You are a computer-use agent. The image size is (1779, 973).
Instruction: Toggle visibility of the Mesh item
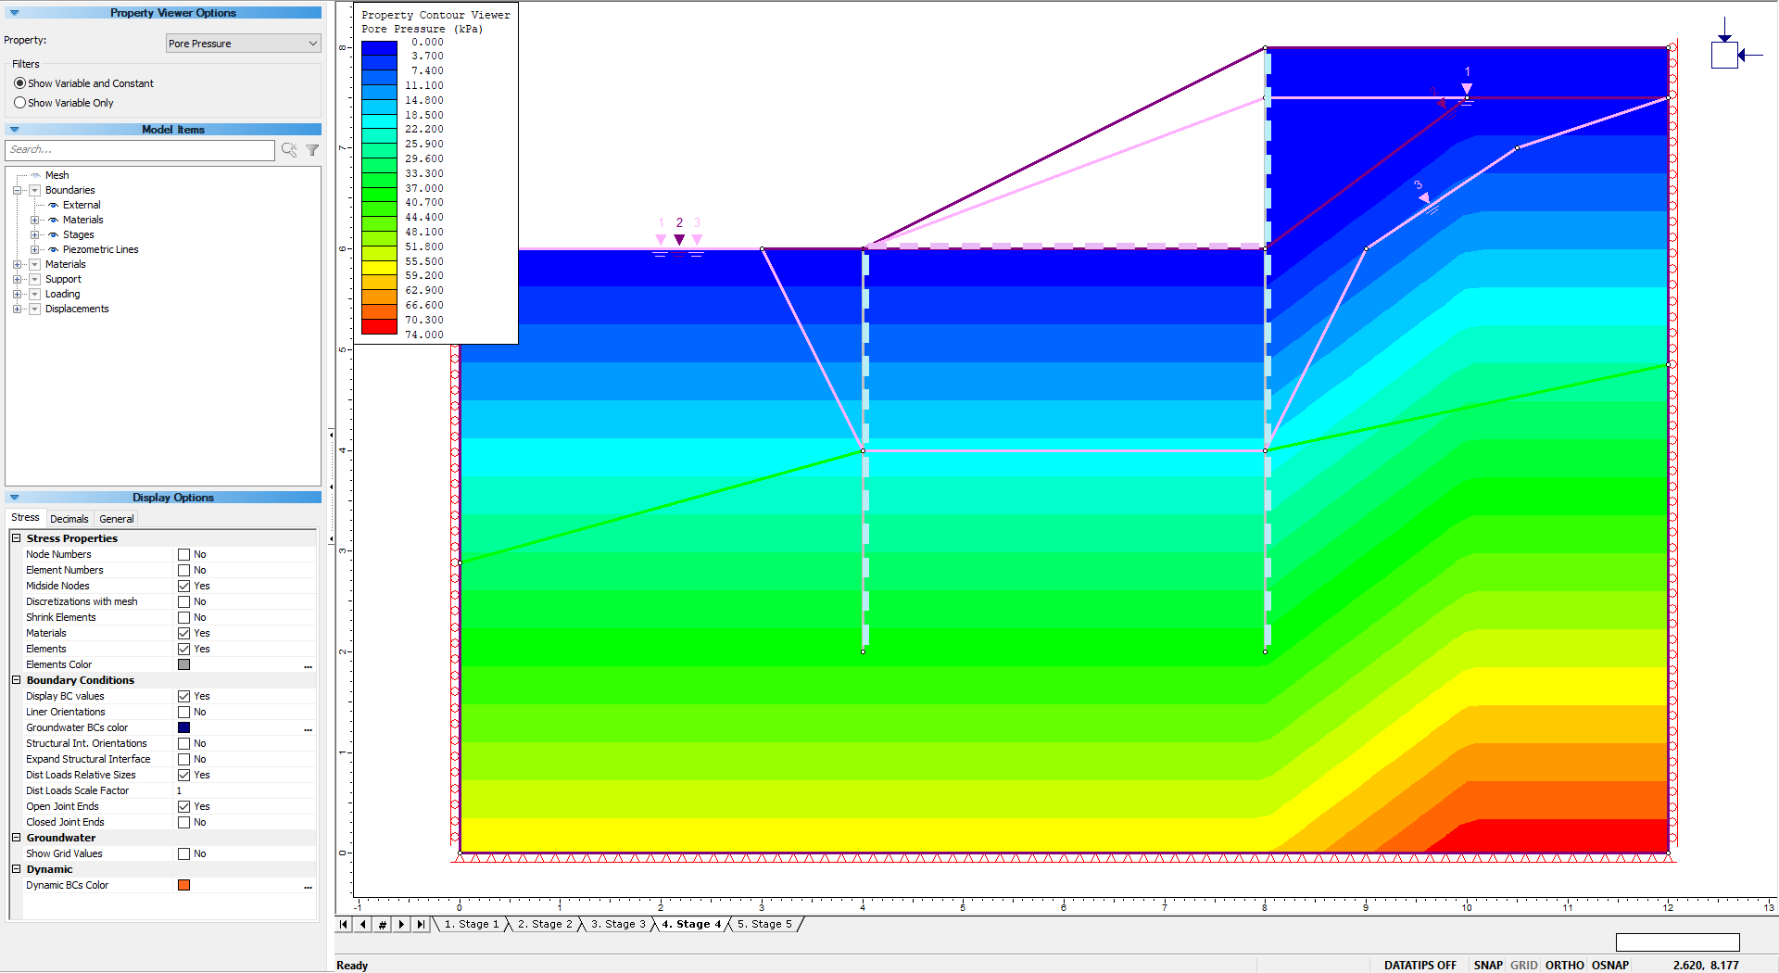[35, 175]
